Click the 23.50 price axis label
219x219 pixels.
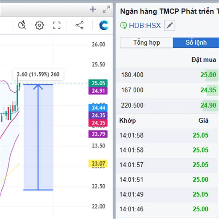tap(99, 146)
